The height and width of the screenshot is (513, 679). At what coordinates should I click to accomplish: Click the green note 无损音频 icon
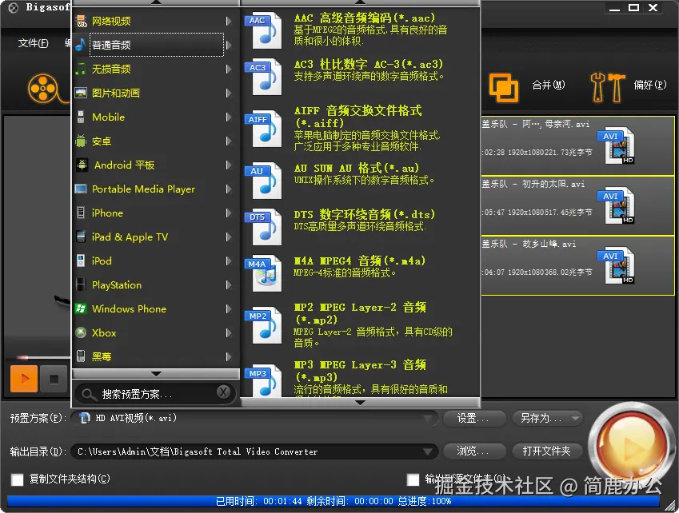coord(81,69)
